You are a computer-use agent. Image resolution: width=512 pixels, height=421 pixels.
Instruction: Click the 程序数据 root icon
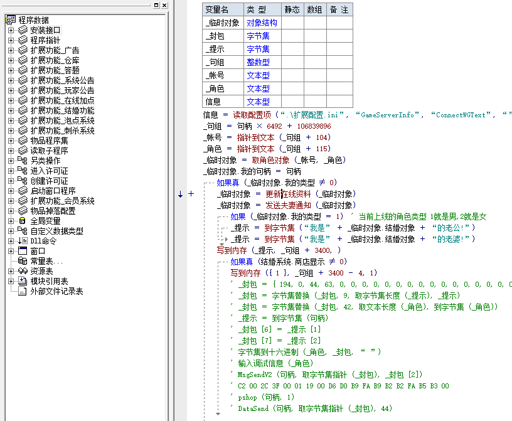click(11, 20)
